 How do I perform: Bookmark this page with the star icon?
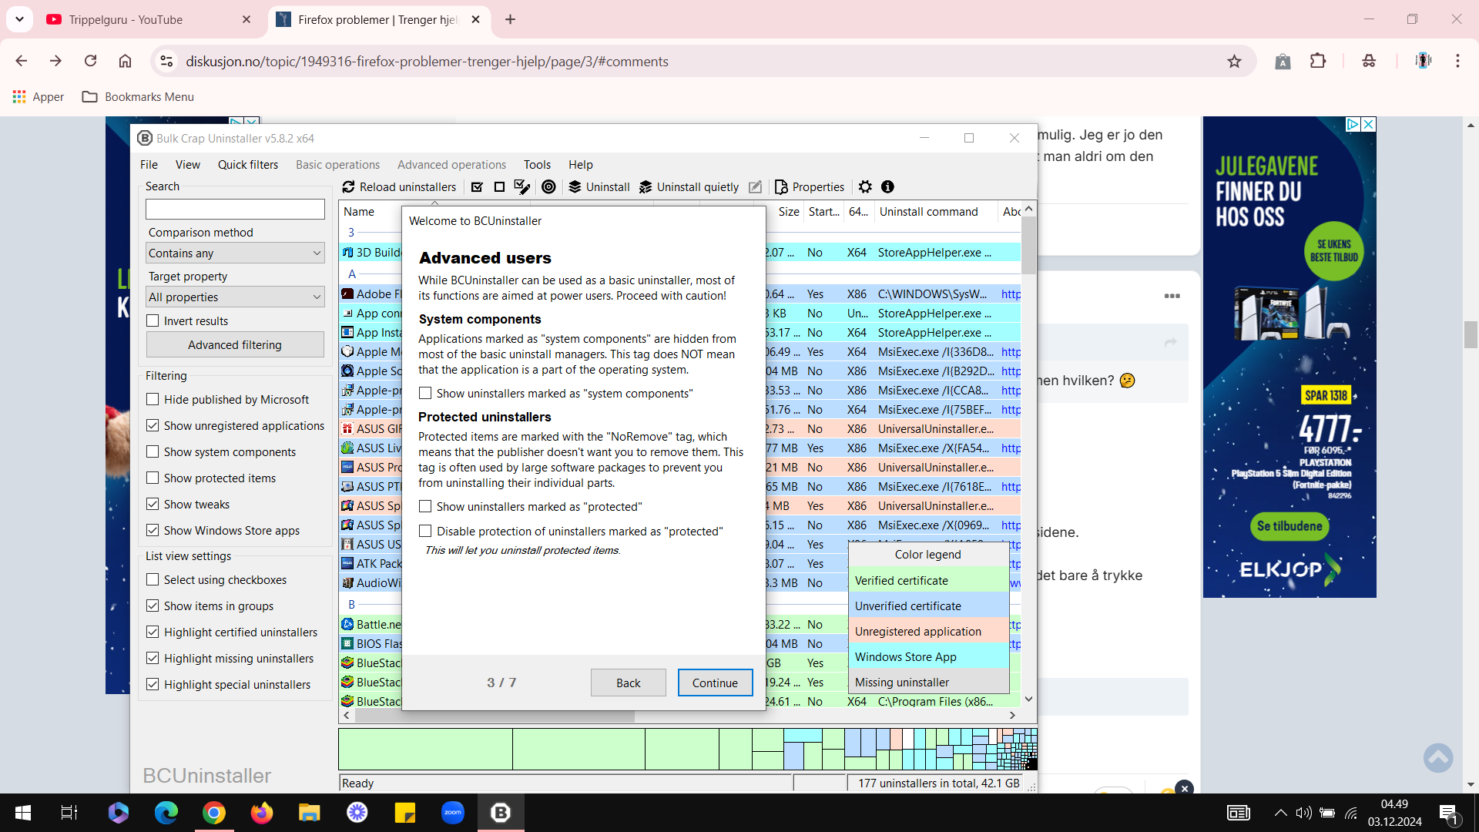[x=1234, y=61]
